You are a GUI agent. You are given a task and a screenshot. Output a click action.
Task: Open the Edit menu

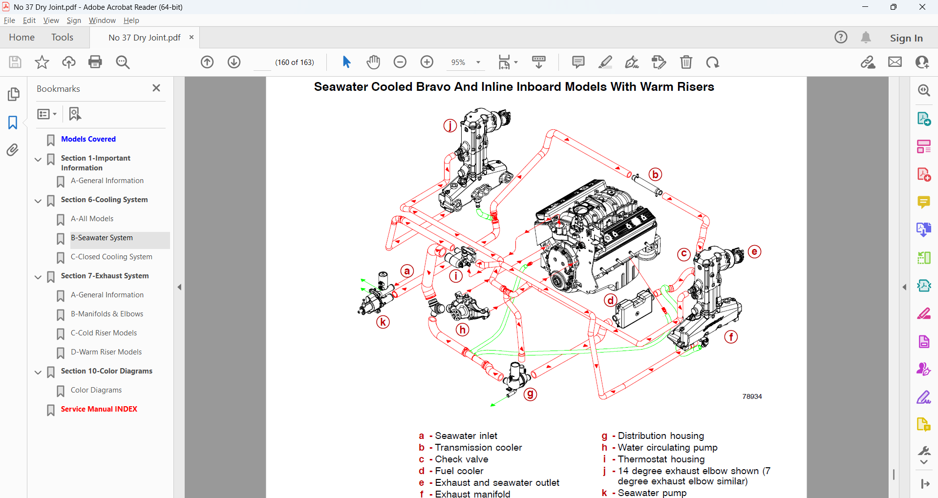coord(29,21)
